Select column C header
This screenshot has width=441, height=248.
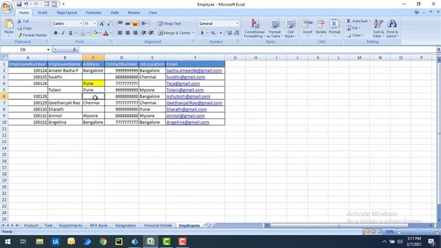93,58
